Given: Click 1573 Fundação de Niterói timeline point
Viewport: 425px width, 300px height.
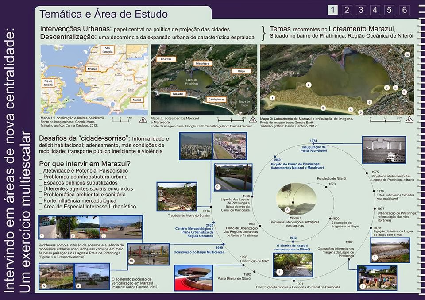Looking at the screenshot, I should click(327, 187).
